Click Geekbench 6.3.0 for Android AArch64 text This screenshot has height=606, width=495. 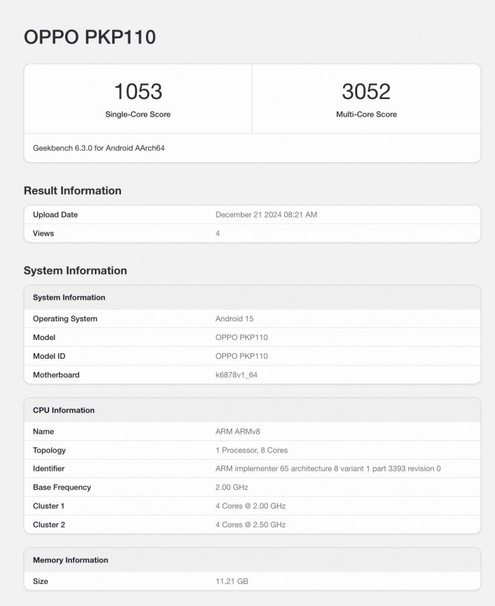pyautogui.click(x=99, y=148)
